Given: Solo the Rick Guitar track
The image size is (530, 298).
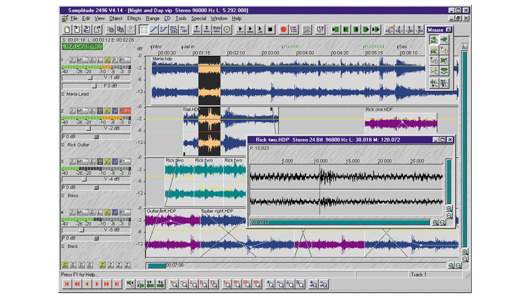Looking at the screenshot, I should click(x=92, y=111).
